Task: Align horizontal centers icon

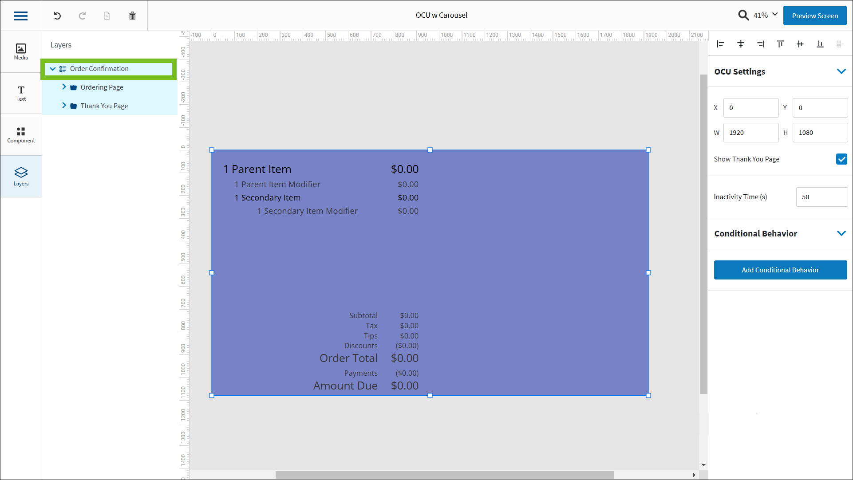Action: 740,44
